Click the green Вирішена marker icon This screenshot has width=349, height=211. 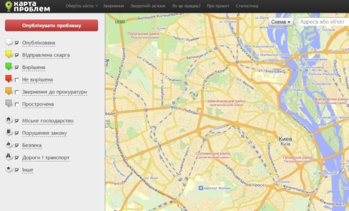tap(9, 66)
